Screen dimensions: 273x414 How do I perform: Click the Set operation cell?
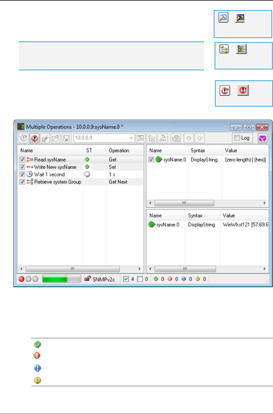112,167
